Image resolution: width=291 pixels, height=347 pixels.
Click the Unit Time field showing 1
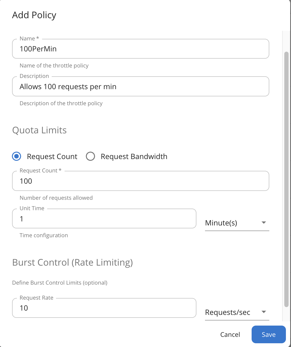(x=104, y=219)
